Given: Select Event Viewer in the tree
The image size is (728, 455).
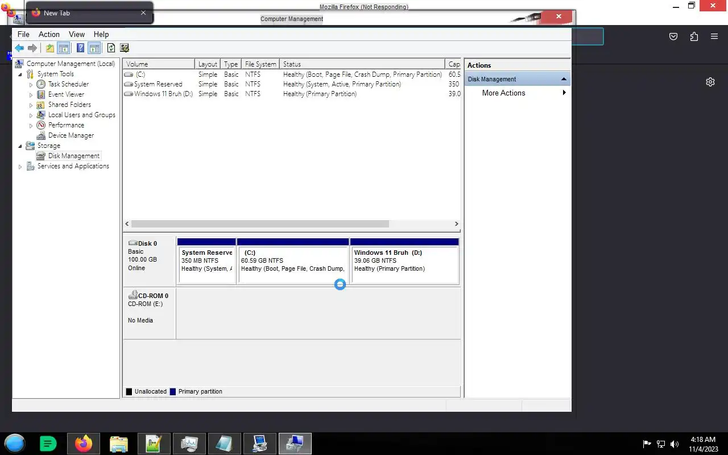Looking at the screenshot, I should [x=66, y=94].
